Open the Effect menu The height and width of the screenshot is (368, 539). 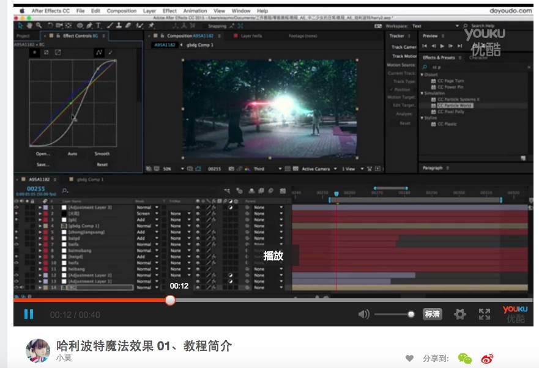tap(169, 10)
